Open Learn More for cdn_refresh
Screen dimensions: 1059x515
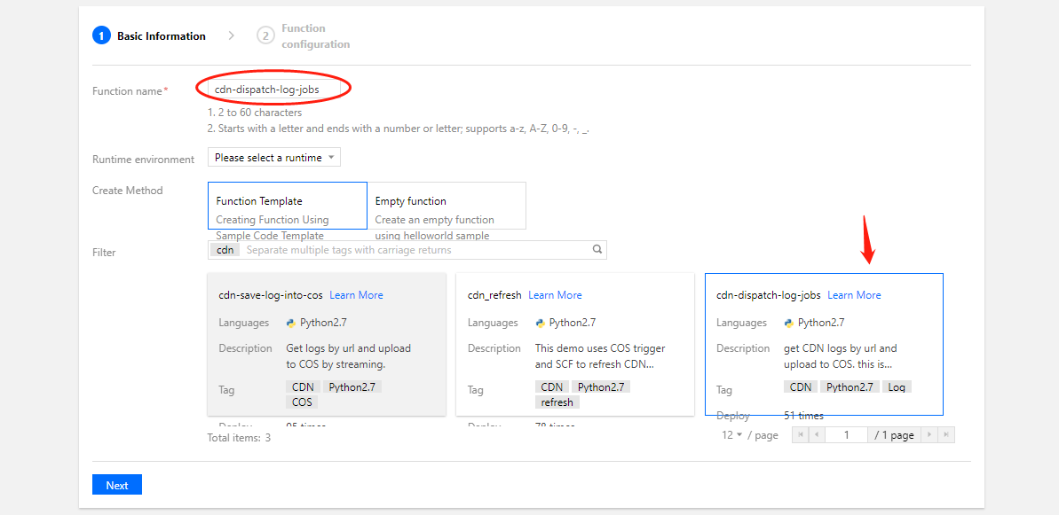[555, 295]
